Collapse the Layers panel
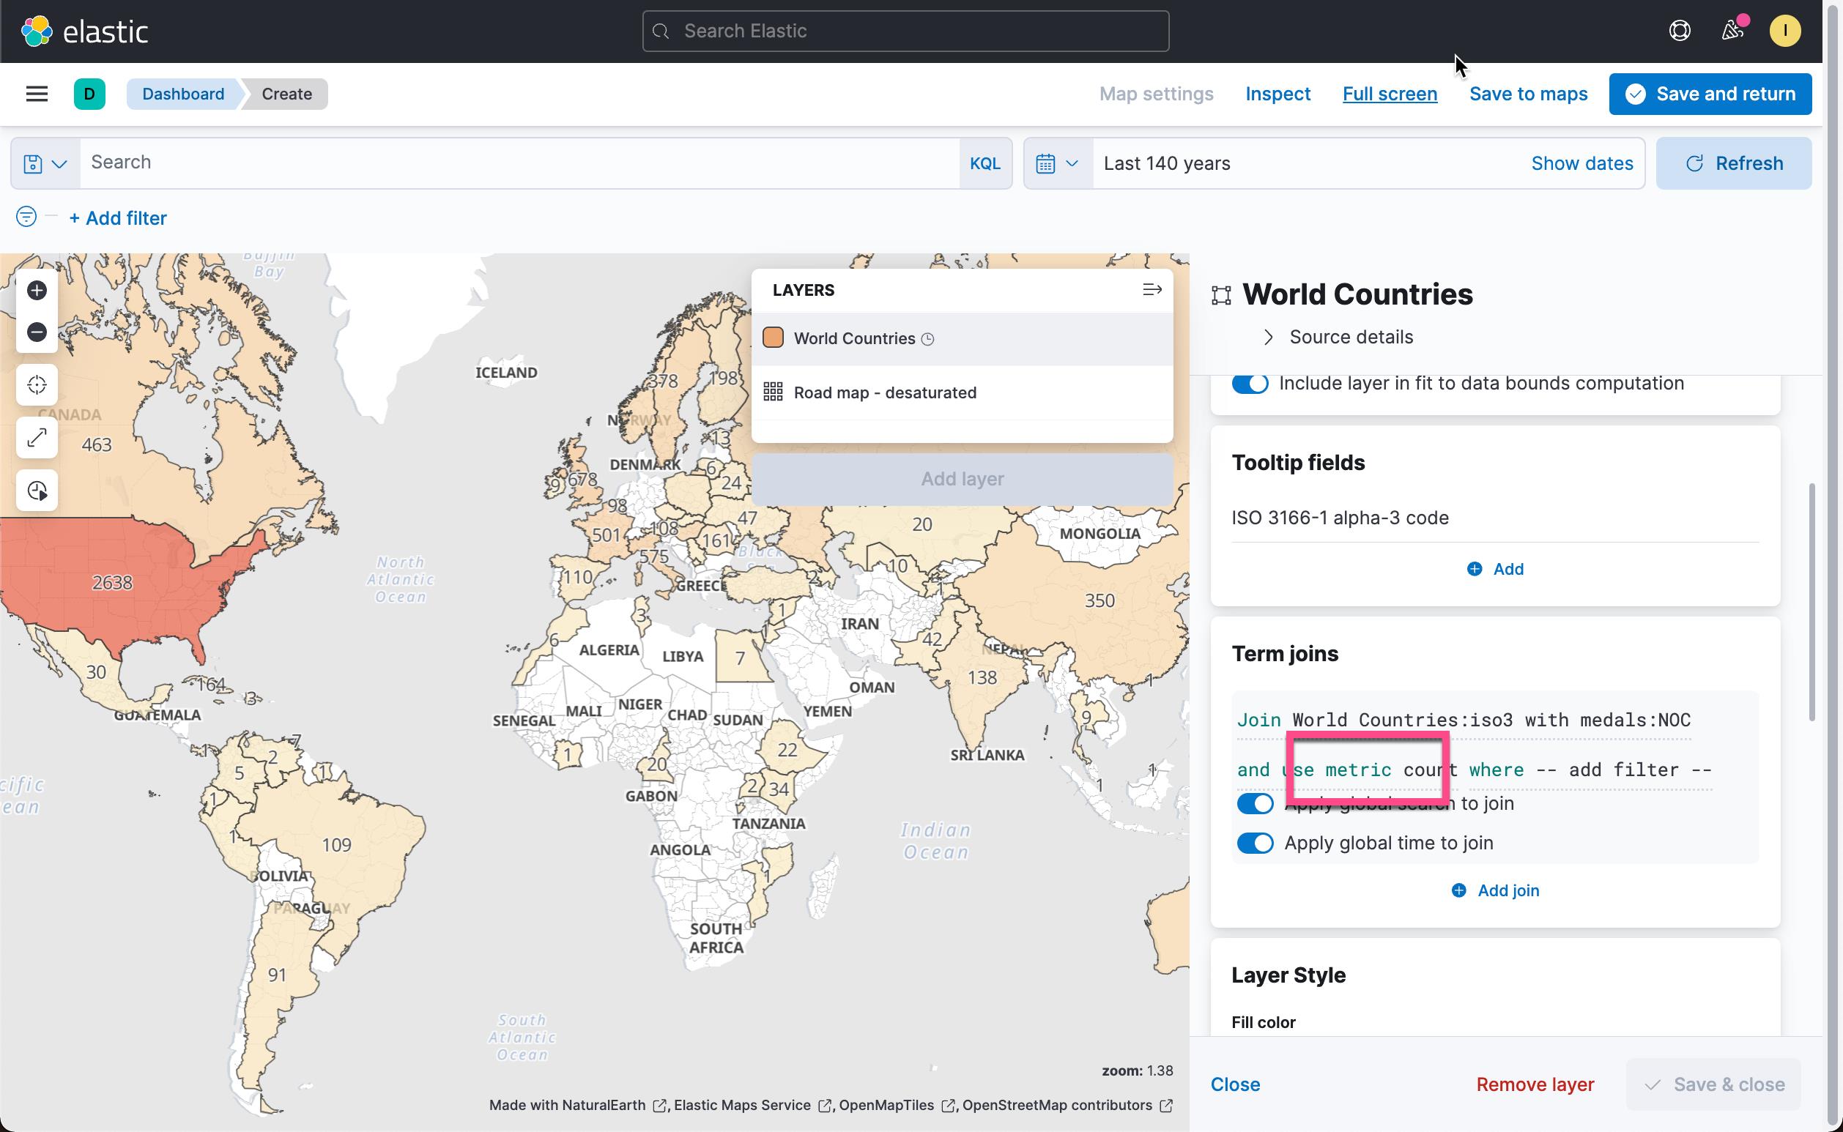This screenshot has height=1132, width=1843. pyautogui.click(x=1152, y=290)
